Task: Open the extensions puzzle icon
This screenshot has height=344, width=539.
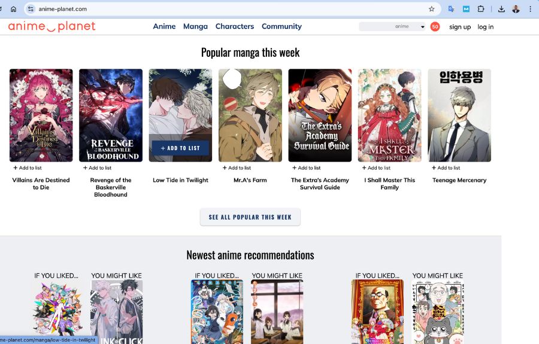Action: click(481, 9)
